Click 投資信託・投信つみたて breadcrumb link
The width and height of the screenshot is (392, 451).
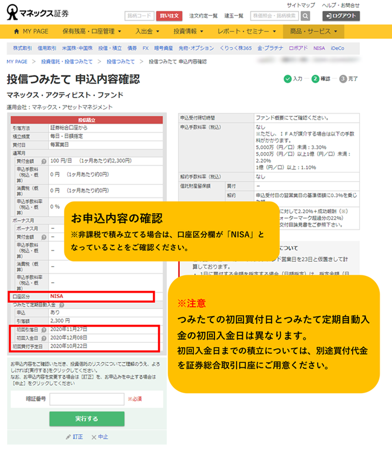pyautogui.click(x=66, y=62)
